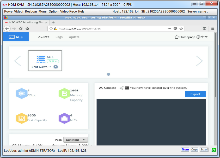Open a new browser tab

(x=53, y=22)
